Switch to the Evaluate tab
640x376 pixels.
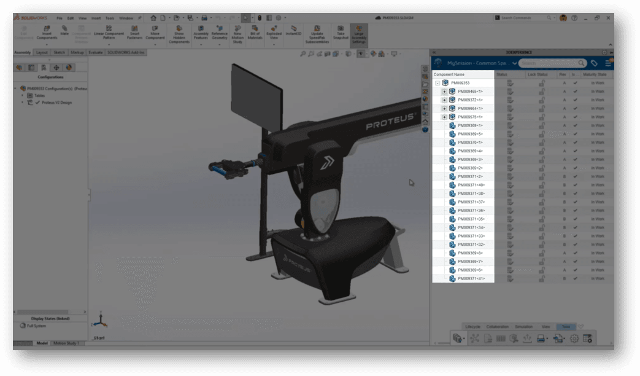(x=95, y=53)
